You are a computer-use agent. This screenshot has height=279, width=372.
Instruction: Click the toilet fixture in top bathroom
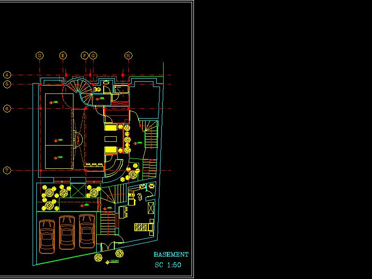(98, 88)
